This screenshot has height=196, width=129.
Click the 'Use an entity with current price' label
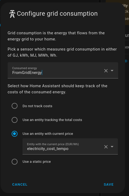48,134
